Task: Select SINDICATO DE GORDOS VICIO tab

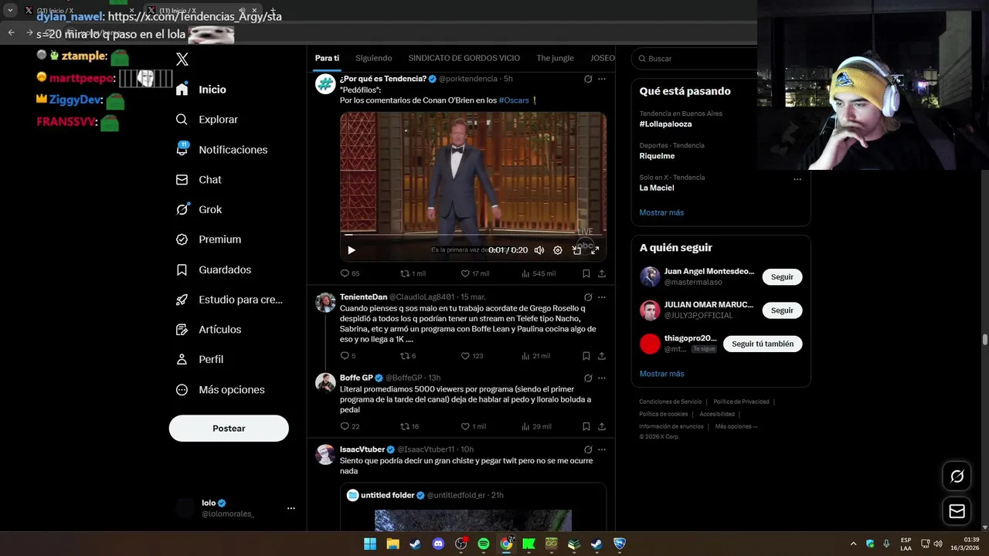Action: (x=464, y=58)
